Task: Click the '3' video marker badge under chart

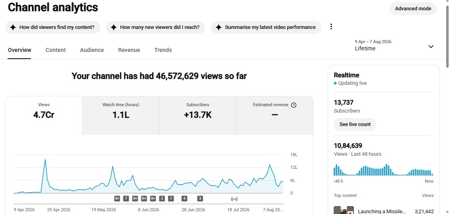Action: [200, 199]
